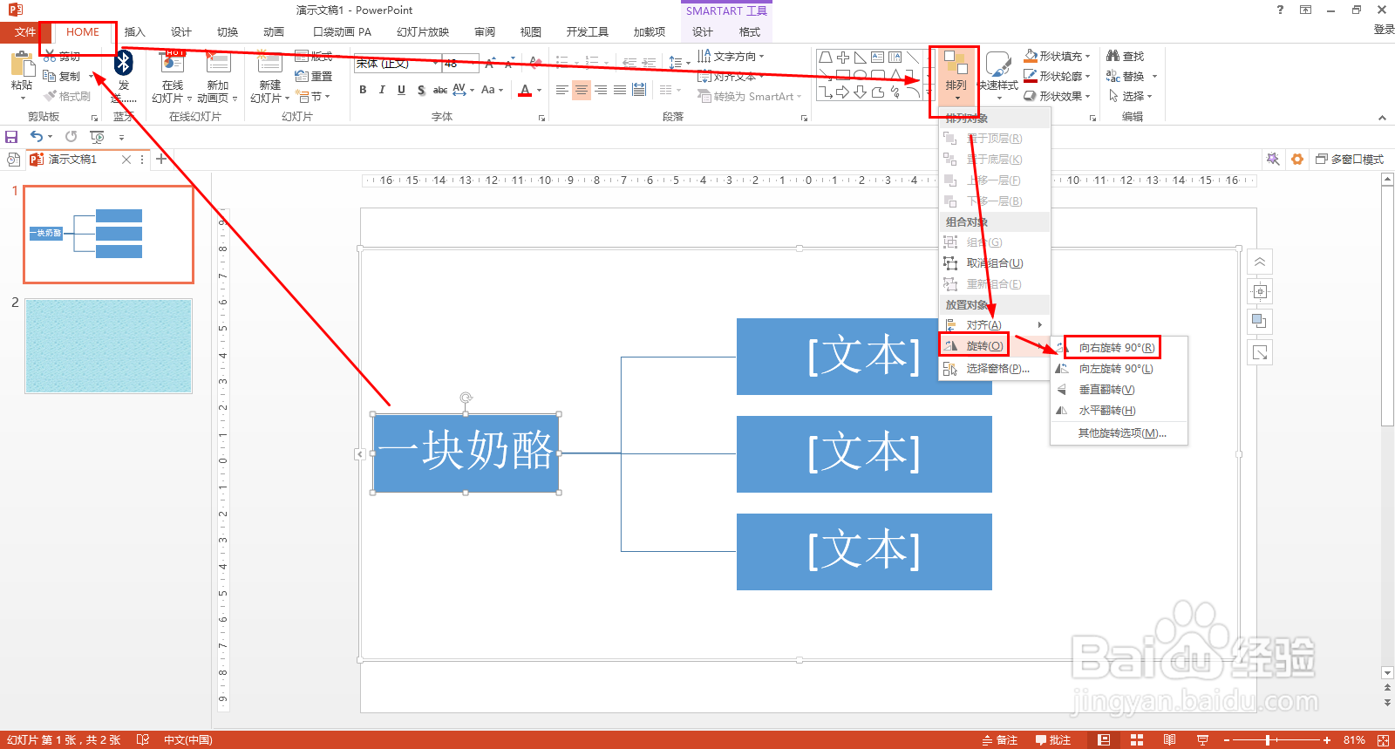This screenshot has height=749, width=1395.
Task: Click the Bold formatting button
Action: (x=363, y=90)
